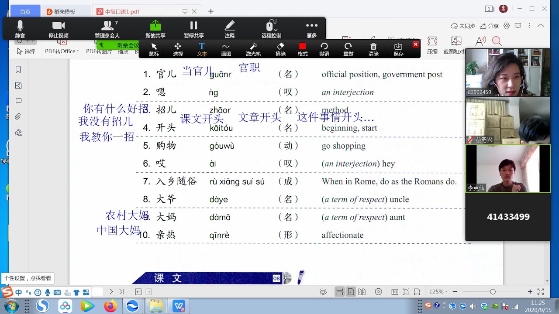Viewport: 559px width, 314px height.
Task: Open the comments panel in left sidebar
Action: (x=18, y=101)
